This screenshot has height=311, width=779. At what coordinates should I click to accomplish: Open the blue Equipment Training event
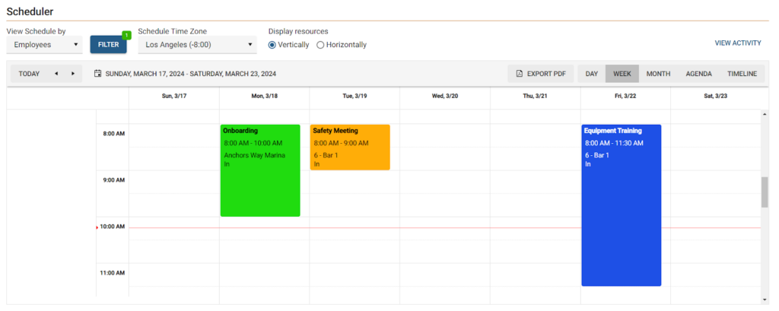pos(621,205)
